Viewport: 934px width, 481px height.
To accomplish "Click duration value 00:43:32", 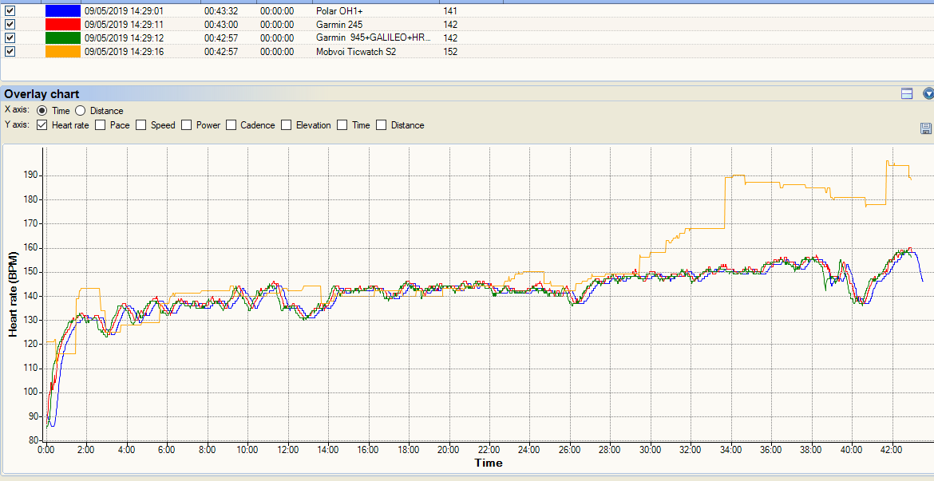I will point(221,10).
